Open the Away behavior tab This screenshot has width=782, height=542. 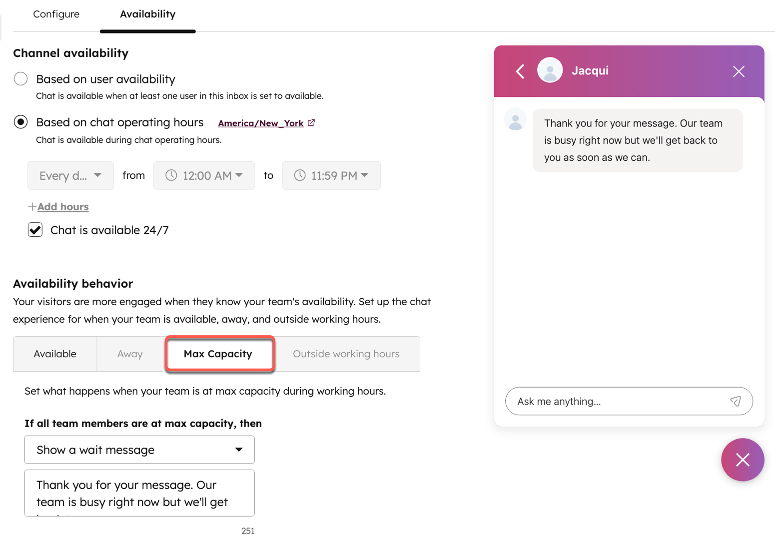pyautogui.click(x=130, y=354)
